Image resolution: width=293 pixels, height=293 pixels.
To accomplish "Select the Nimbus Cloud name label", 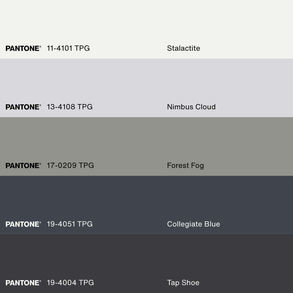I will [191, 107].
